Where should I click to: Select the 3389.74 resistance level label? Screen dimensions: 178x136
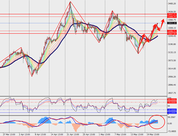172,17
